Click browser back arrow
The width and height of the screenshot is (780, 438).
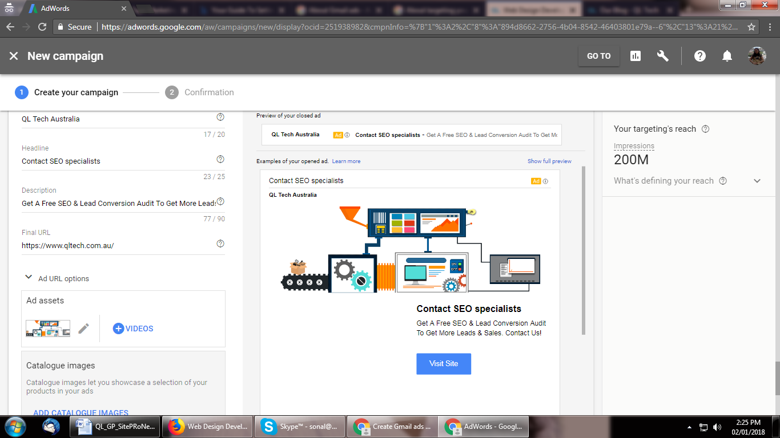[10, 27]
